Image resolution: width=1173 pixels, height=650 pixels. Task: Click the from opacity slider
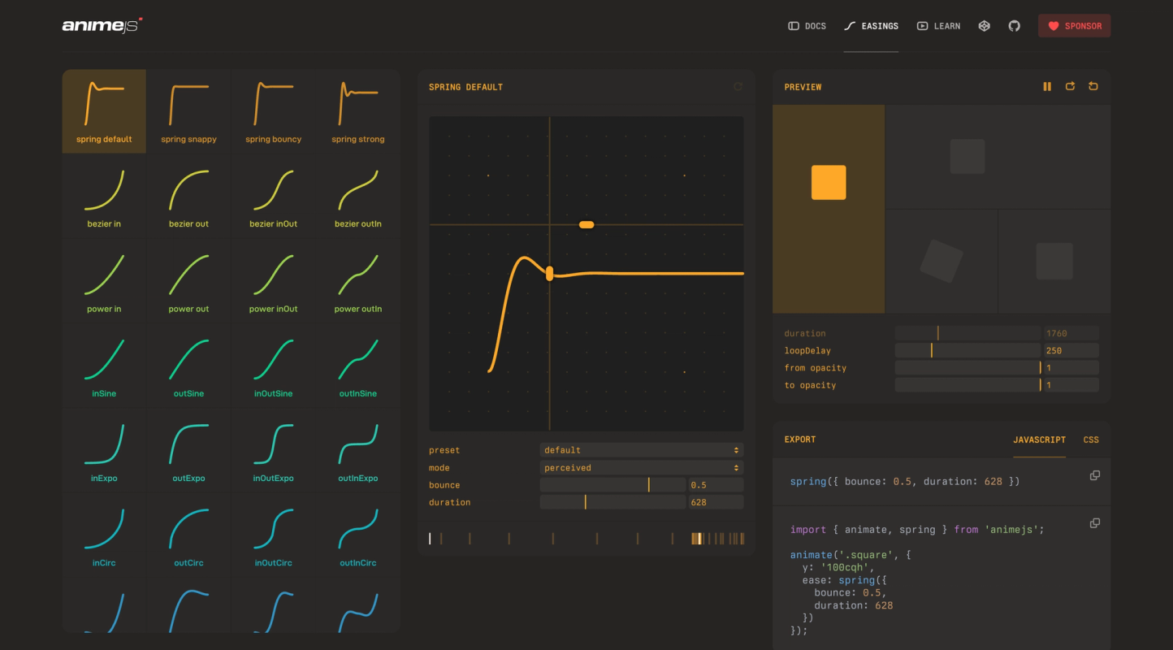click(x=967, y=368)
